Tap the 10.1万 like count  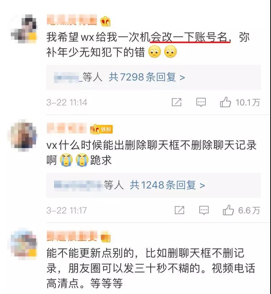(x=248, y=102)
